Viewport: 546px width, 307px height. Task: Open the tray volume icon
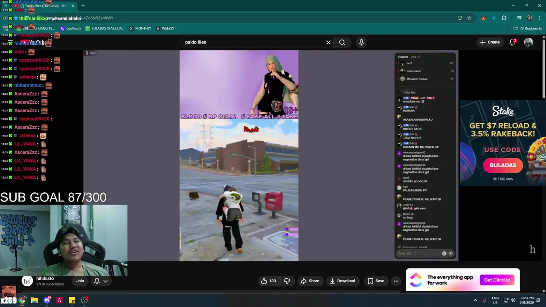tap(514, 300)
